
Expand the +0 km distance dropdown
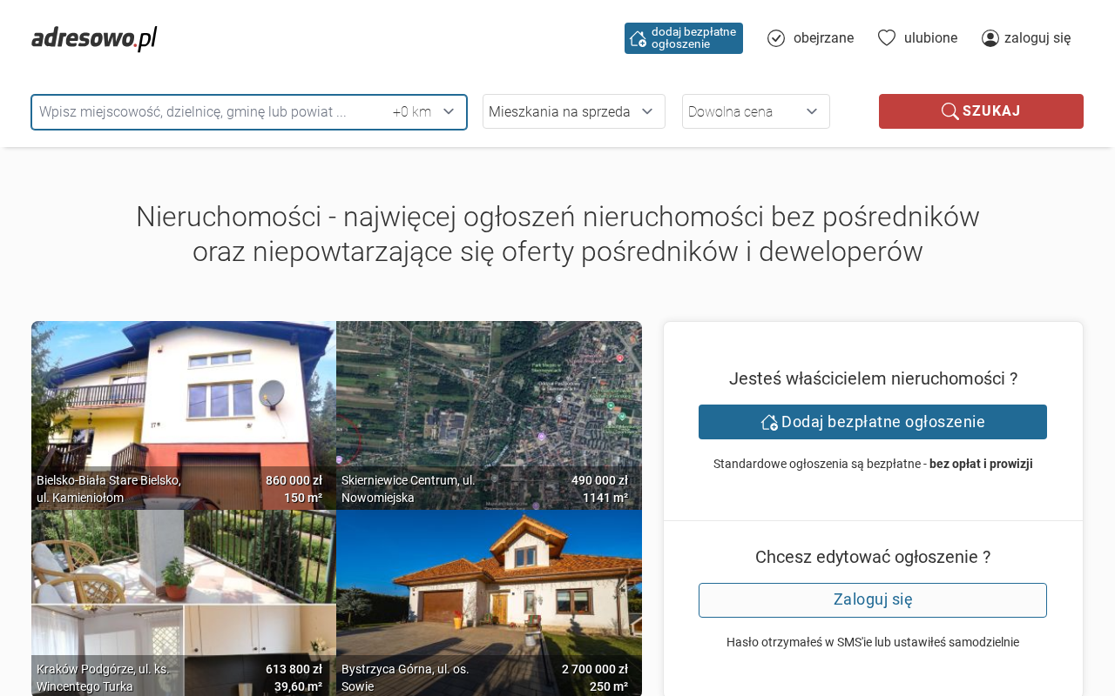click(x=424, y=111)
